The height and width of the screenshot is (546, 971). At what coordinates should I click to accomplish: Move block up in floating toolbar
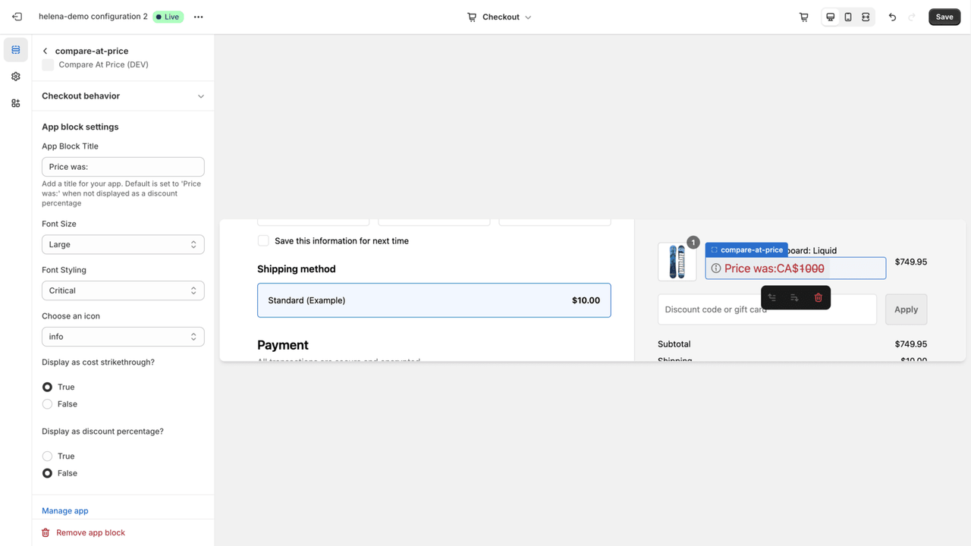point(772,298)
